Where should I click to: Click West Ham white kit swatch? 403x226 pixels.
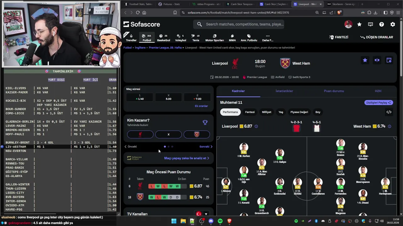[x=317, y=128]
